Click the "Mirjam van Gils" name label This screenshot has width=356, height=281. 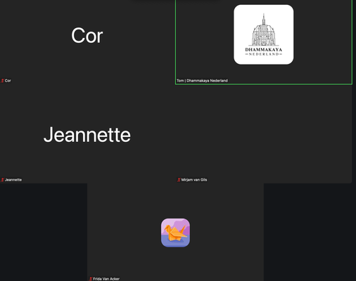pos(194,180)
